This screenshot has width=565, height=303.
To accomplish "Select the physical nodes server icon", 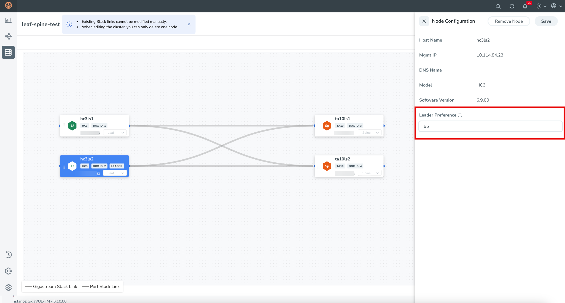I will click(8, 52).
